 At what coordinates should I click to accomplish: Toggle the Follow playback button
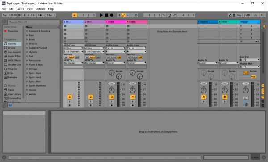click(75, 15)
